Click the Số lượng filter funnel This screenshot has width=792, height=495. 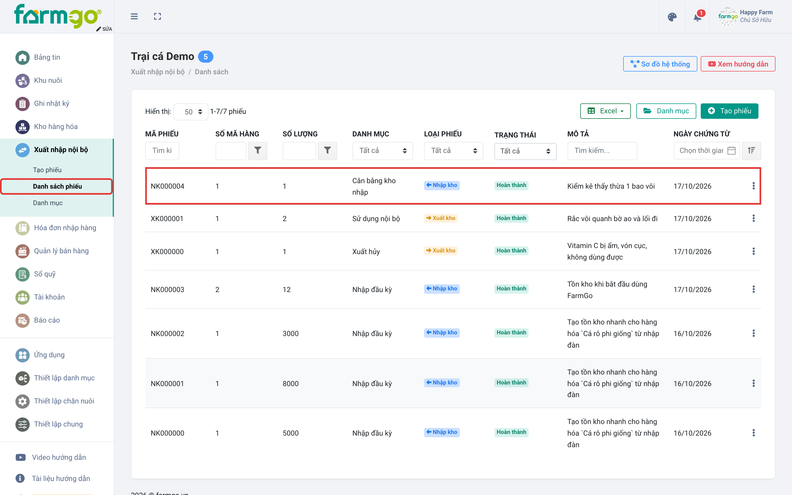[x=327, y=151]
